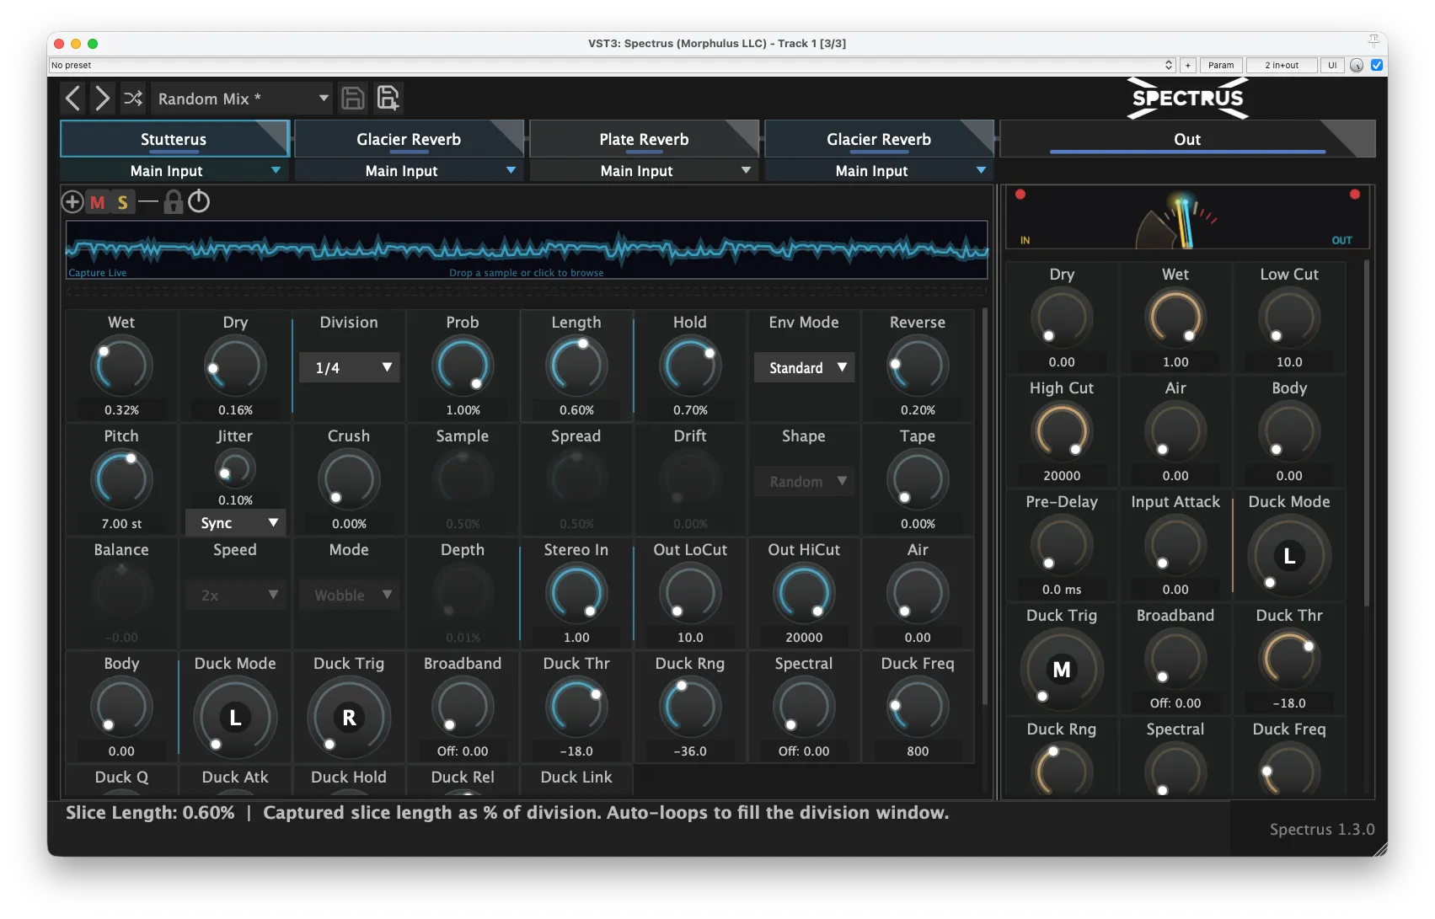Click the waveform display
Screen dimensions: 1435x919
coord(527,249)
